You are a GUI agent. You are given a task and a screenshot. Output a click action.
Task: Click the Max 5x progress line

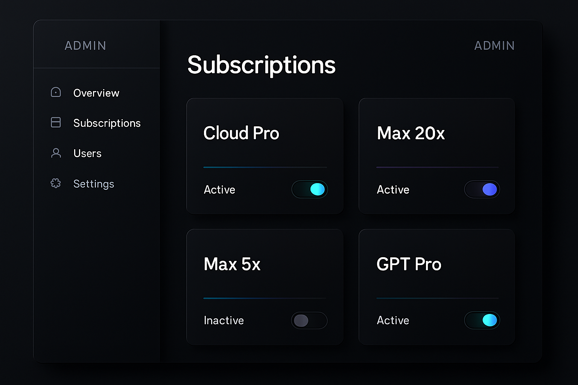click(265, 298)
